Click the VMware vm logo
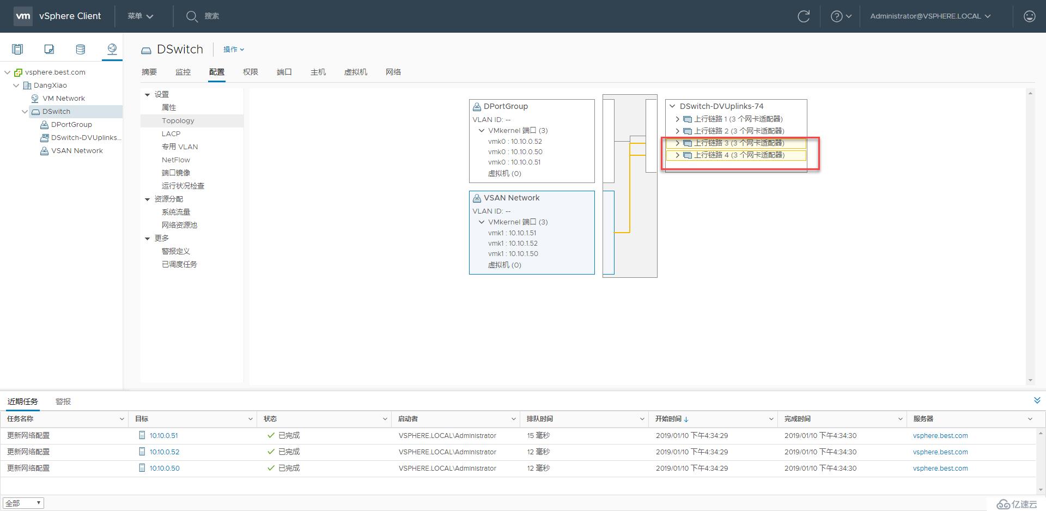This screenshot has width=1046, height=511. point(23,16)
